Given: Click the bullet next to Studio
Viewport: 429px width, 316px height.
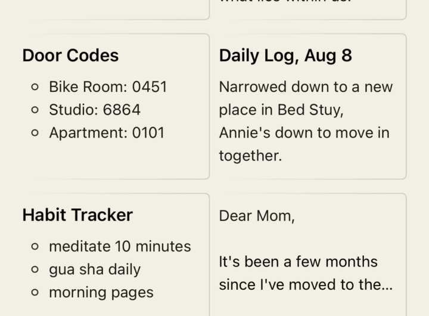Looking at the screenshot, I should [35, 110].
